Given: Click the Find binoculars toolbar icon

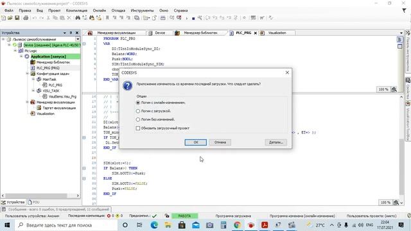Looking at the screenshot, I should point(78,18).
